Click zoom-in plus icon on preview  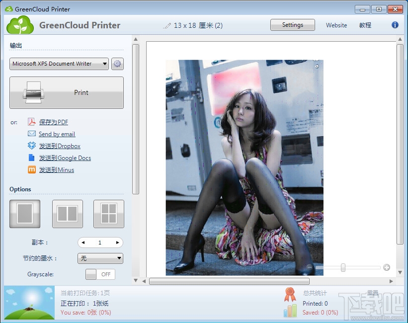click(387, 267)
